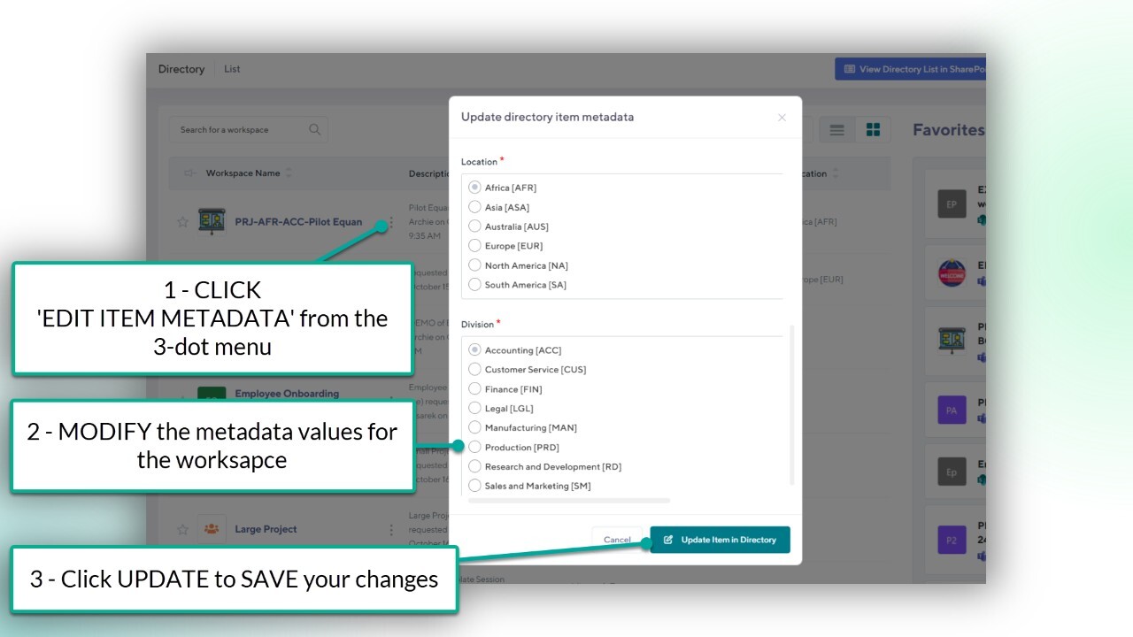Click the dialog's horizontal scrollbar
The height and width of the screenshot is (637, 1133).
(569, 501)
